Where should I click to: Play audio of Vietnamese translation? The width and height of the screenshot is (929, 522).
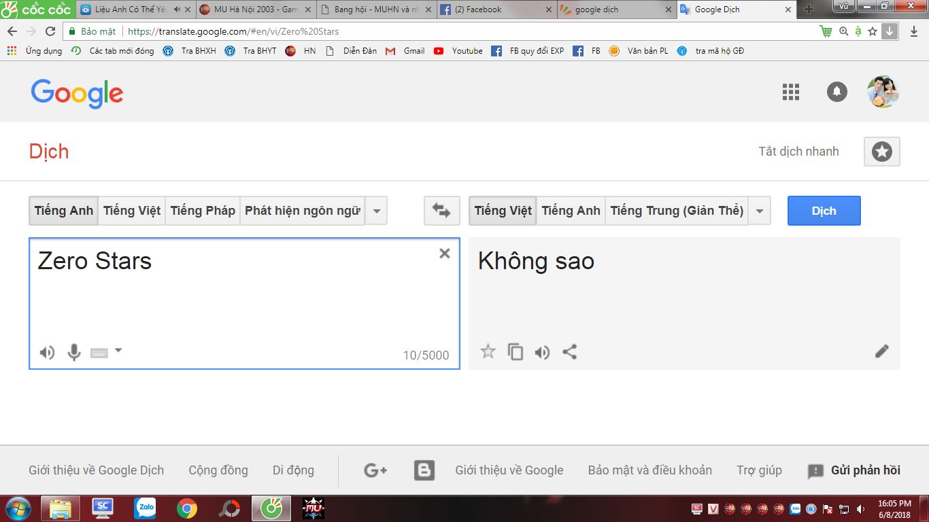[542, 352]
